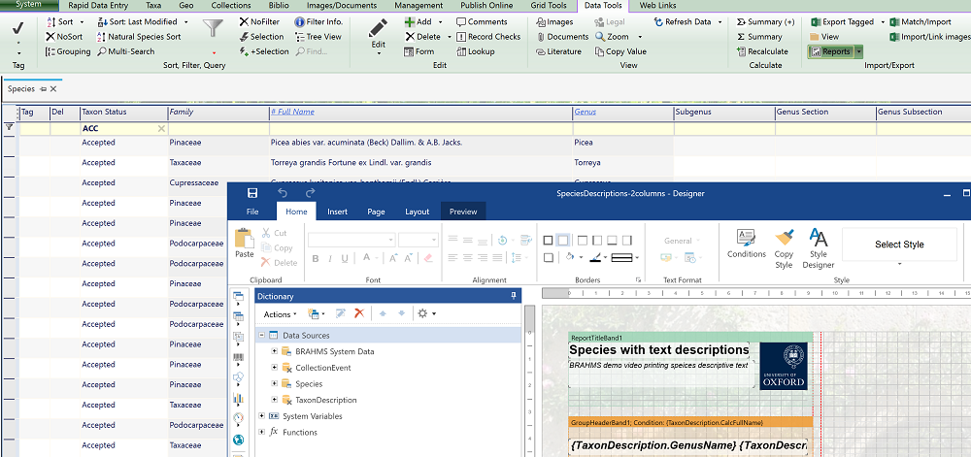This screenshot has width=971, height=457.
Task: Click the Bold formatting button
Action: [316, 258]
